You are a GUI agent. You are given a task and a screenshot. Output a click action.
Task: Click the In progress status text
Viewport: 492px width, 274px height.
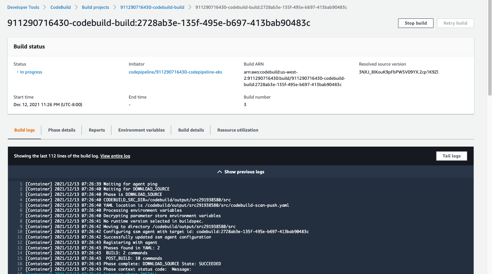(31, 72)
